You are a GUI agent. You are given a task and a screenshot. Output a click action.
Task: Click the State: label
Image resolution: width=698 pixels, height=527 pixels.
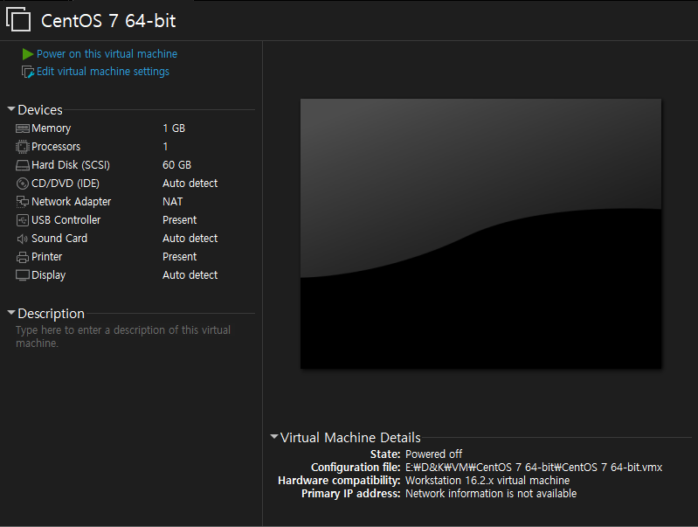[385, 454]
